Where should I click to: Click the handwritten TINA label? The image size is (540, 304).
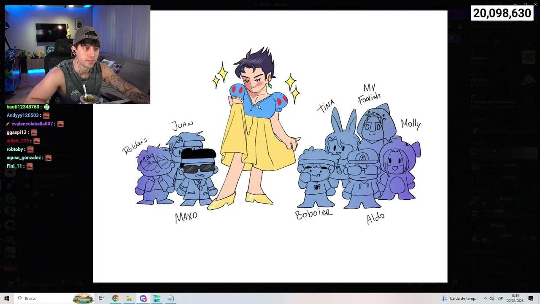[326, 106]
